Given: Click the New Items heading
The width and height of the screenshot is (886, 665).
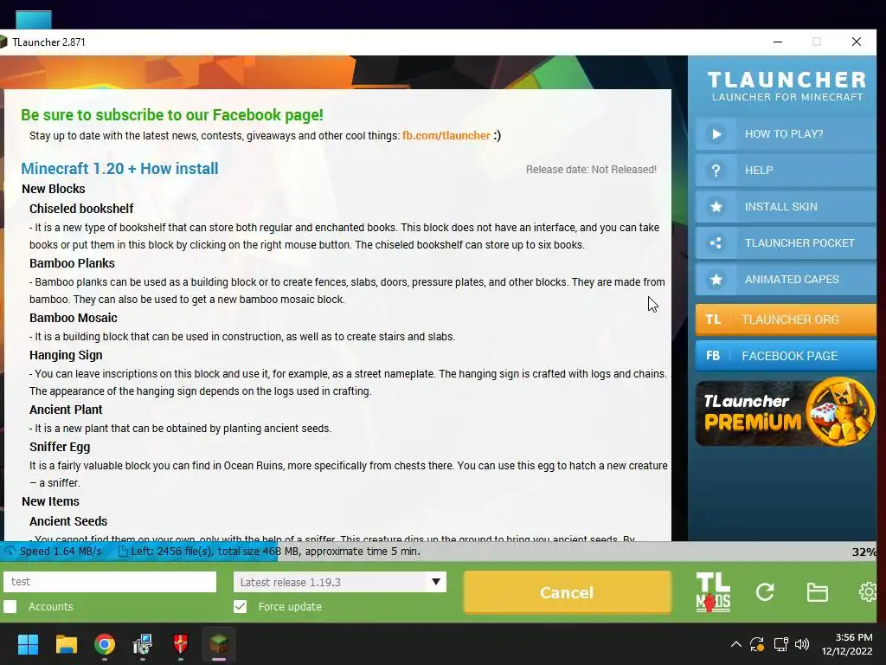Looking at the screenshot, I should [x=50, y=501].
